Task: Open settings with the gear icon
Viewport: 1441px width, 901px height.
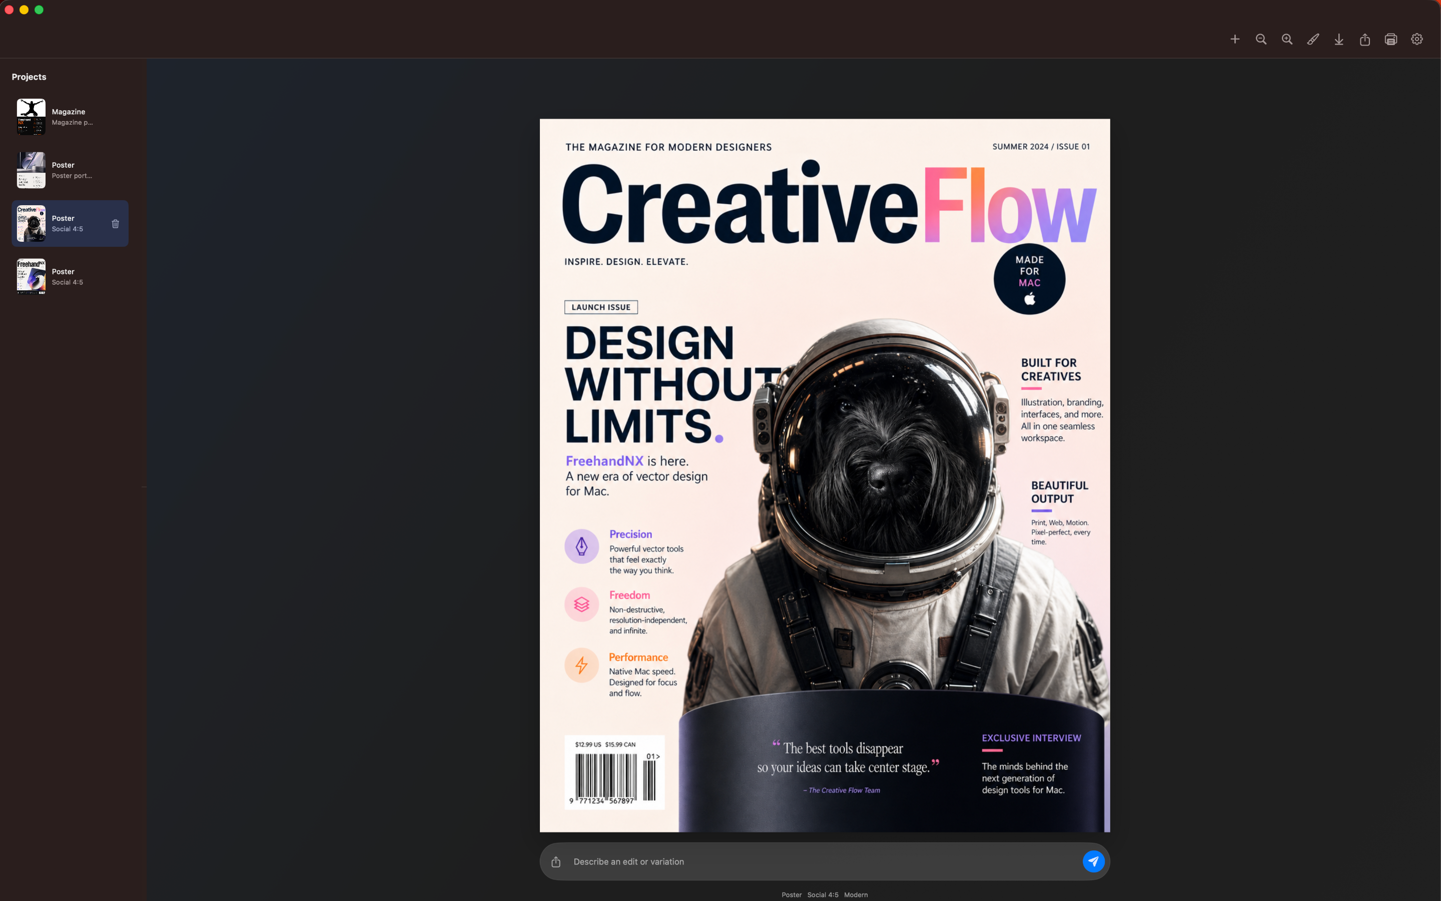Action: (x=1417, y=40)
